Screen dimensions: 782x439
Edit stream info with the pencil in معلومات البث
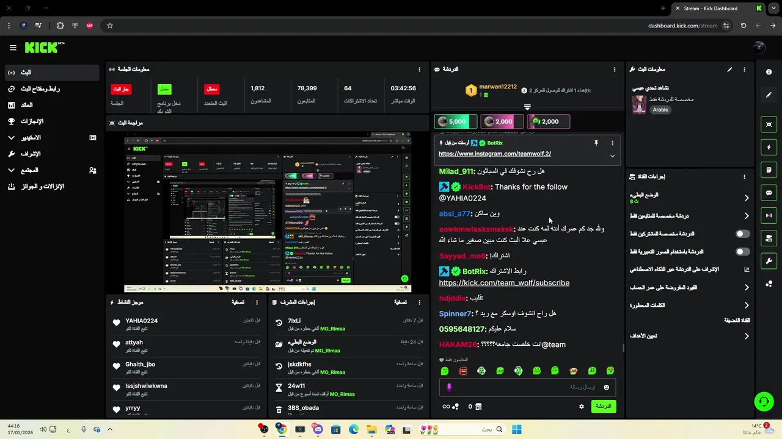729,70
